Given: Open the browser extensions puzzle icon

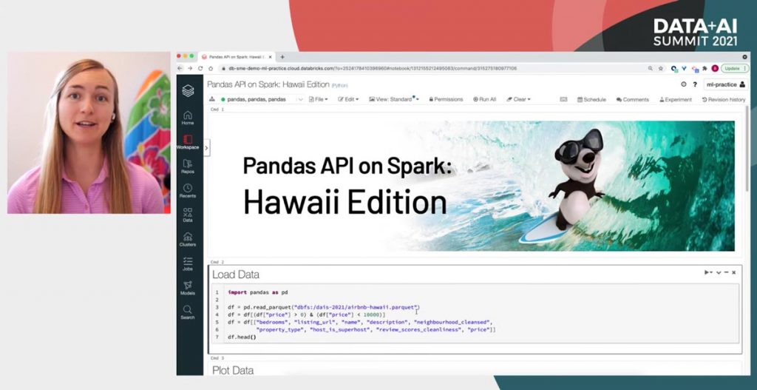Looking at the screenshot, I should tap(705, 69).
